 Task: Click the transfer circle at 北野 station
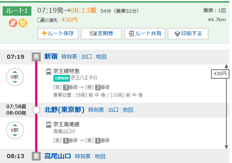pos(36,110)
